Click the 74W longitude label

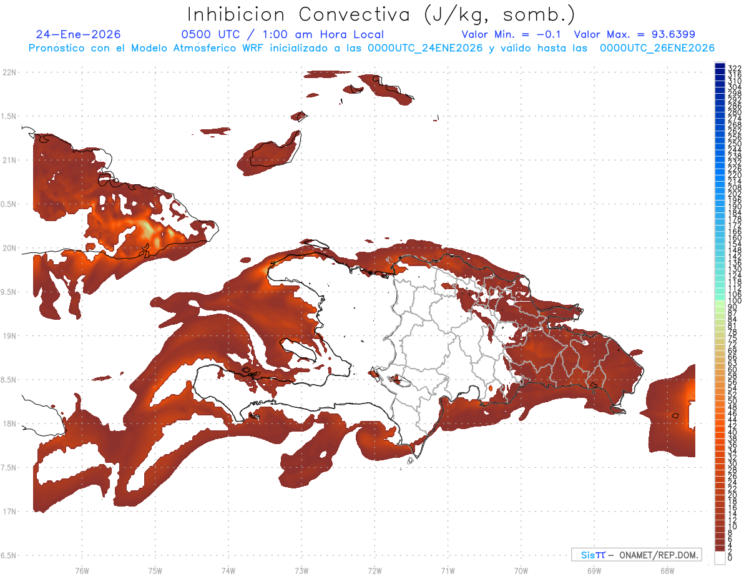[x=228, y=570]
